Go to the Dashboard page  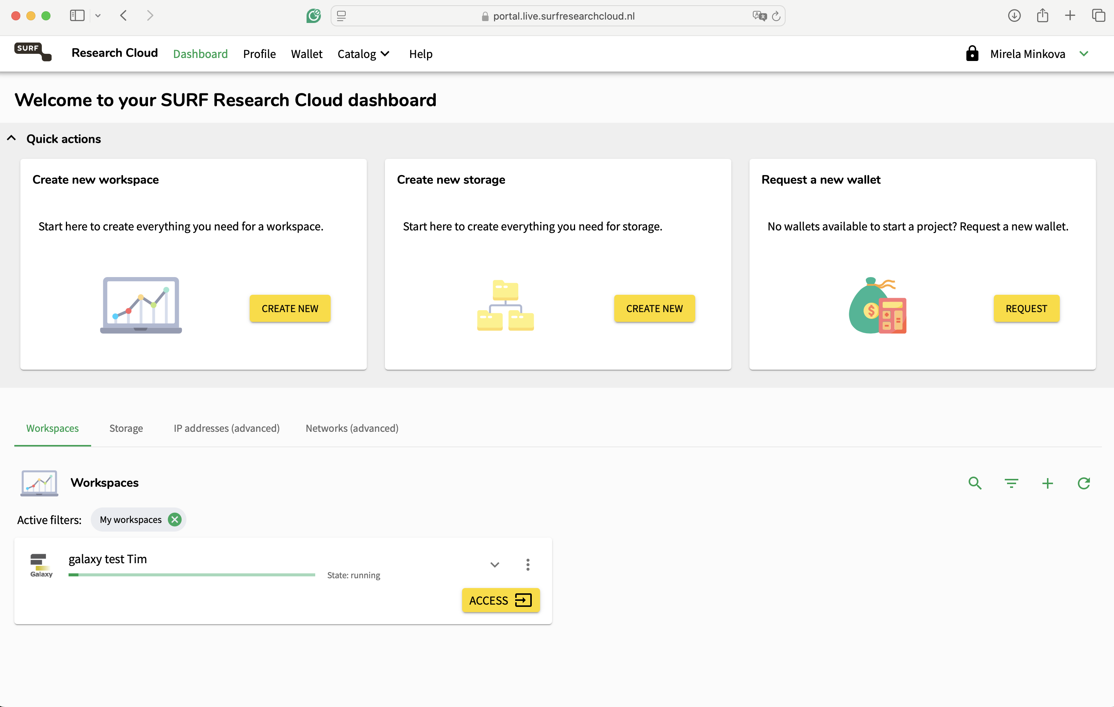pyautogui.click(x=200, y=54)
